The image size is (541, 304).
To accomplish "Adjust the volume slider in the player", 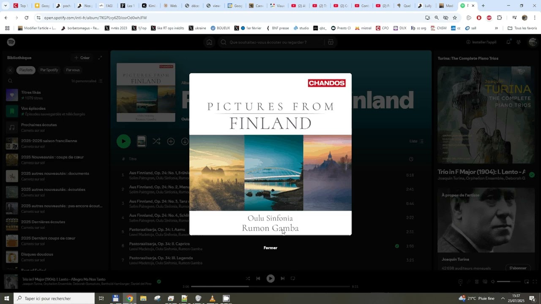I will pyautogui.click(x=508, y=282).
